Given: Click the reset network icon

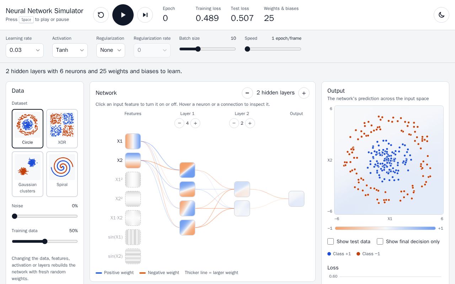Looking at the screenshot, I should click(101, 15).
